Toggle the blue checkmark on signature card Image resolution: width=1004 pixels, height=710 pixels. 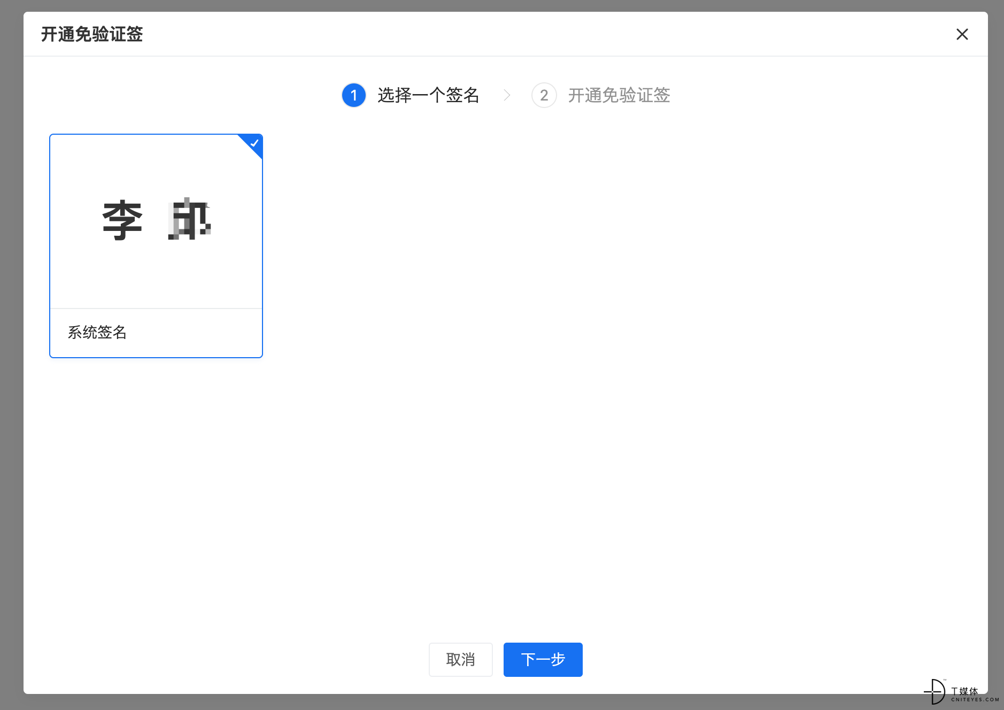pos(254,143)
